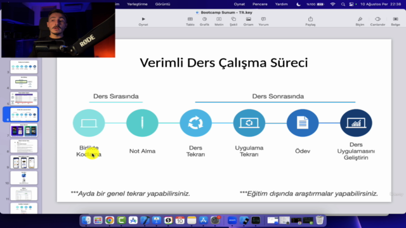
Task: Open the Canlandır animate inspector
Action: pos(377,22)
